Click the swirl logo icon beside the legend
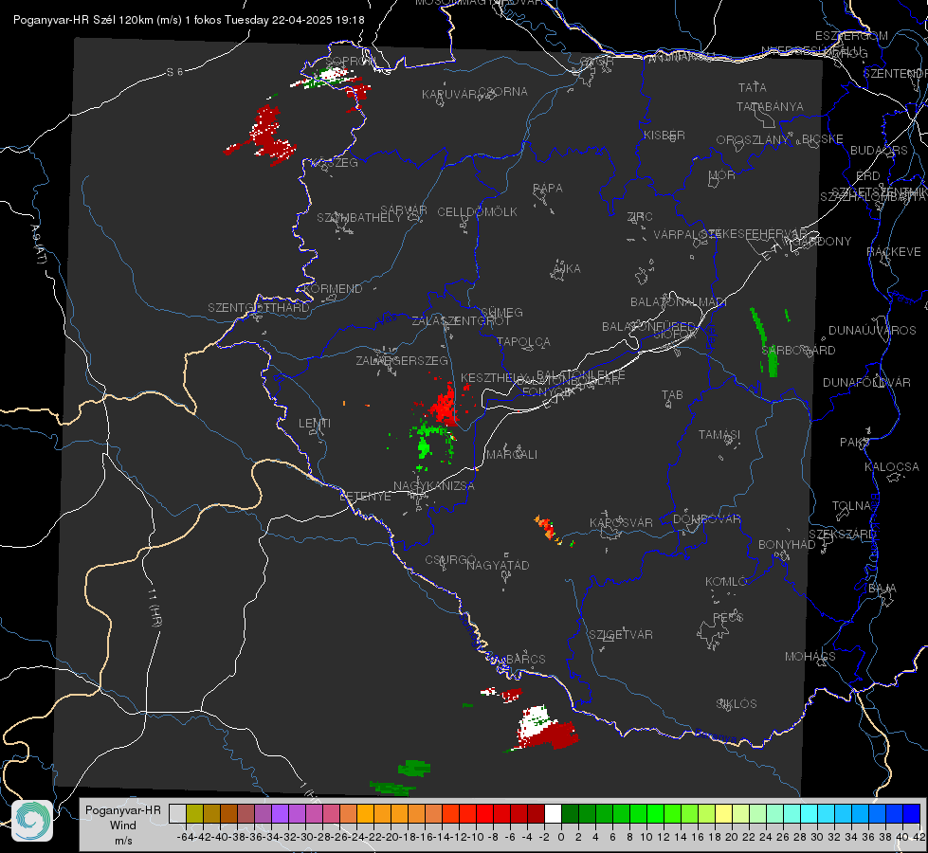Viewport: 928px width, 853px height. pos(32,821)
